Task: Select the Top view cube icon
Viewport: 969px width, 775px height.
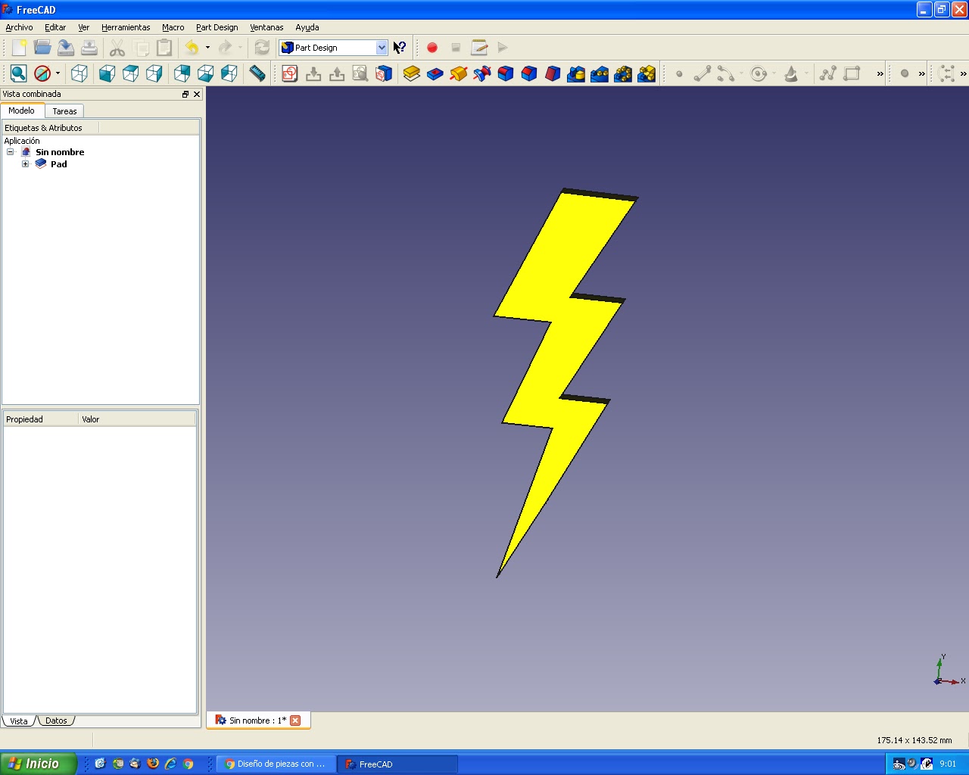Action: pyautogui.click(x=131, y=73)
